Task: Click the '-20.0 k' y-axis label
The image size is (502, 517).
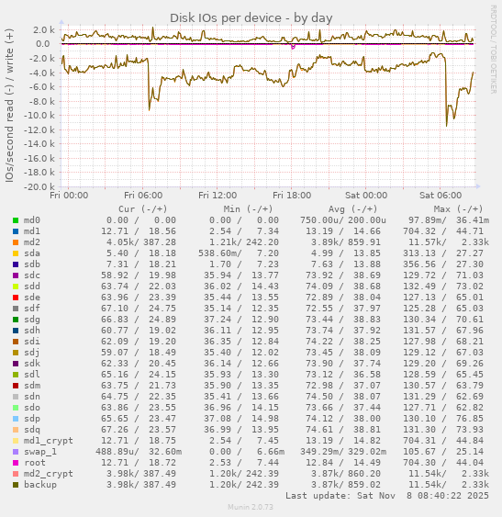Action: point(39,186)
